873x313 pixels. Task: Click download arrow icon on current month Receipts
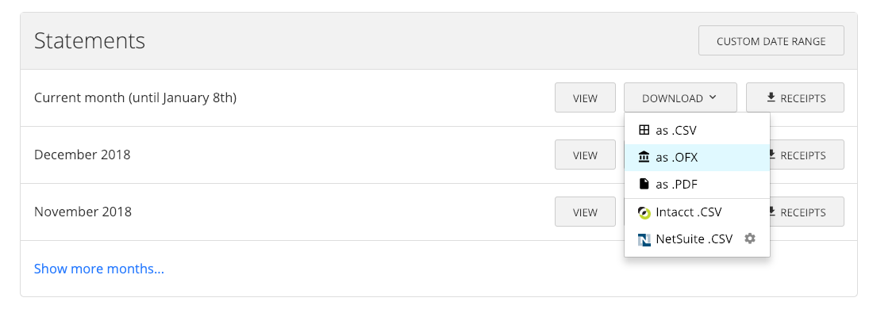(771, 97)
